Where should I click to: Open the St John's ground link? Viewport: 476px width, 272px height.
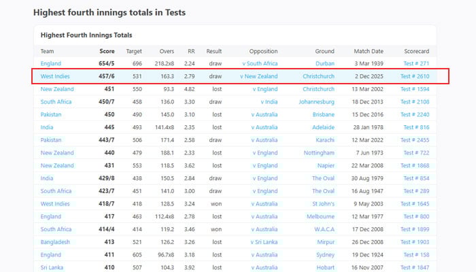point(323,203)
